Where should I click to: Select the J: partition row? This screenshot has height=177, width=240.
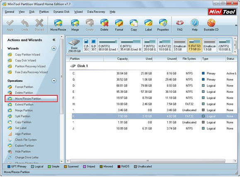tap(155, 129)
